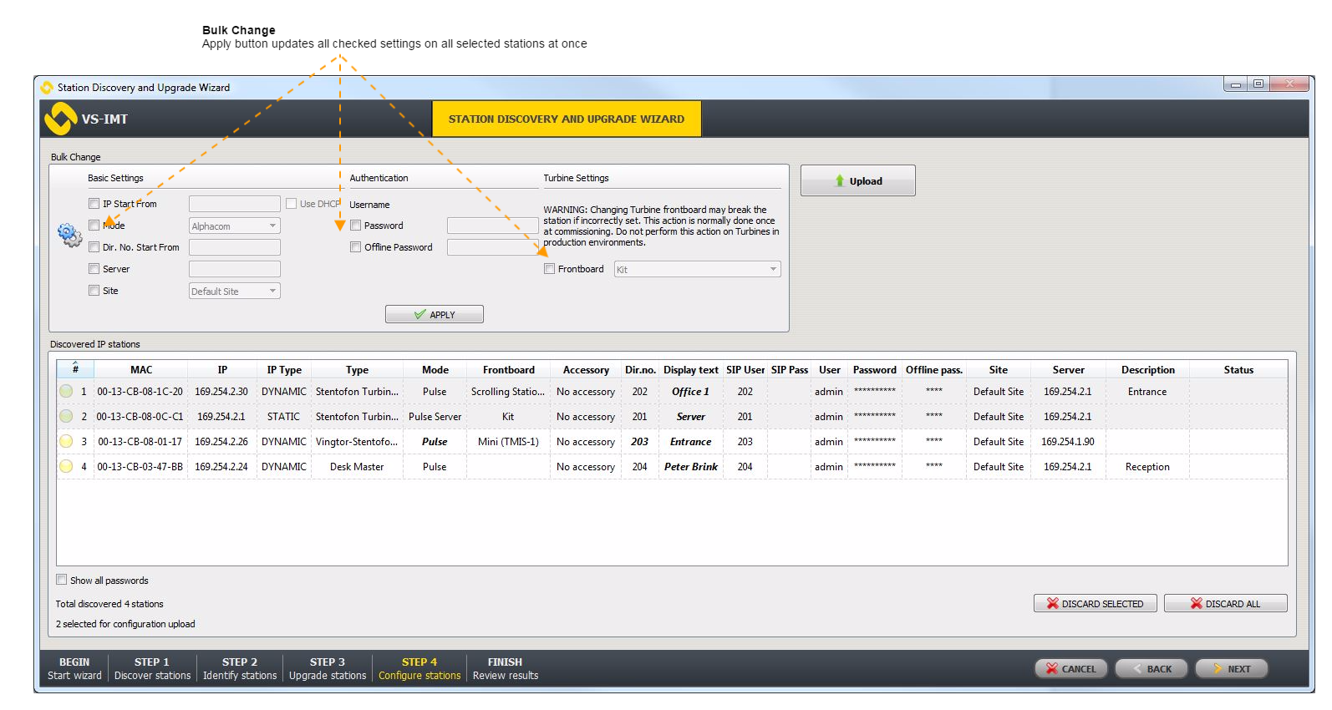Click status circle icon for station 2
This screenshot has height=710, width=1332.
[x=66, y=416]
